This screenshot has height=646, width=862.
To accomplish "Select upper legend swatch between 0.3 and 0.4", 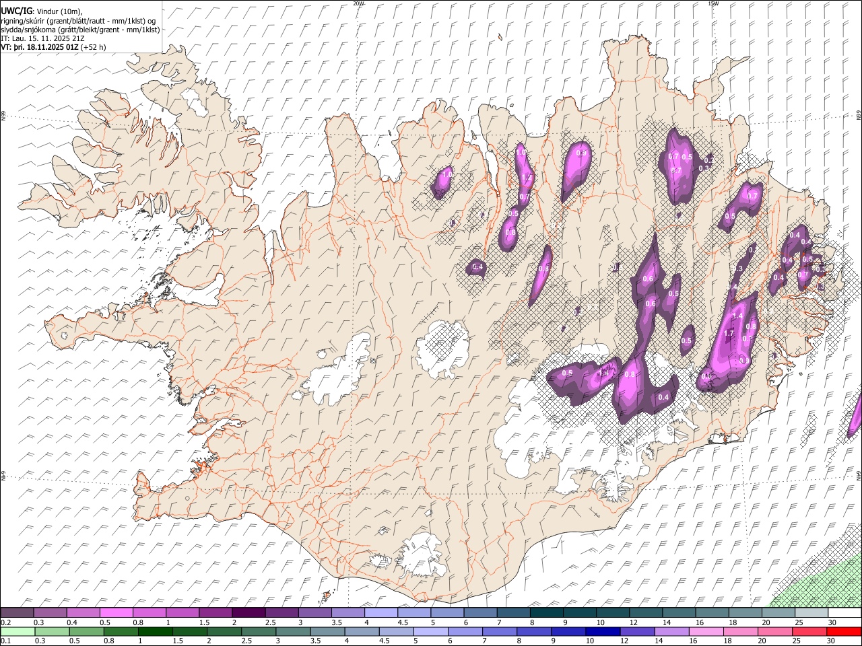I will pyautogui.click(x=50, y=612).
